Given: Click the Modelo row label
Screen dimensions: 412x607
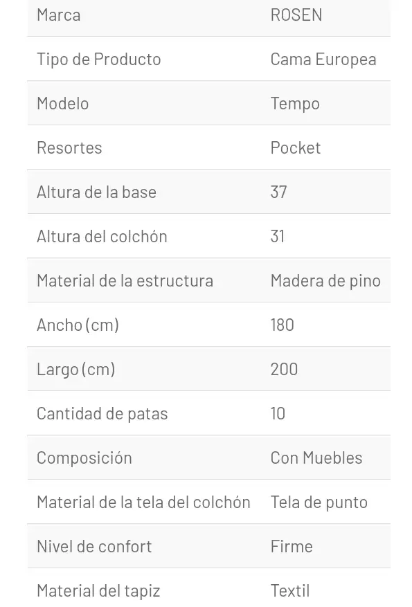Looking at the screenshot, I should 63,103.
